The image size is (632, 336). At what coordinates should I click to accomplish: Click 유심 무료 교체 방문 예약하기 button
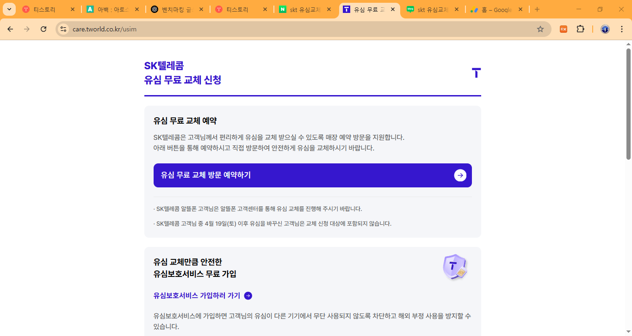click(313, 175)
